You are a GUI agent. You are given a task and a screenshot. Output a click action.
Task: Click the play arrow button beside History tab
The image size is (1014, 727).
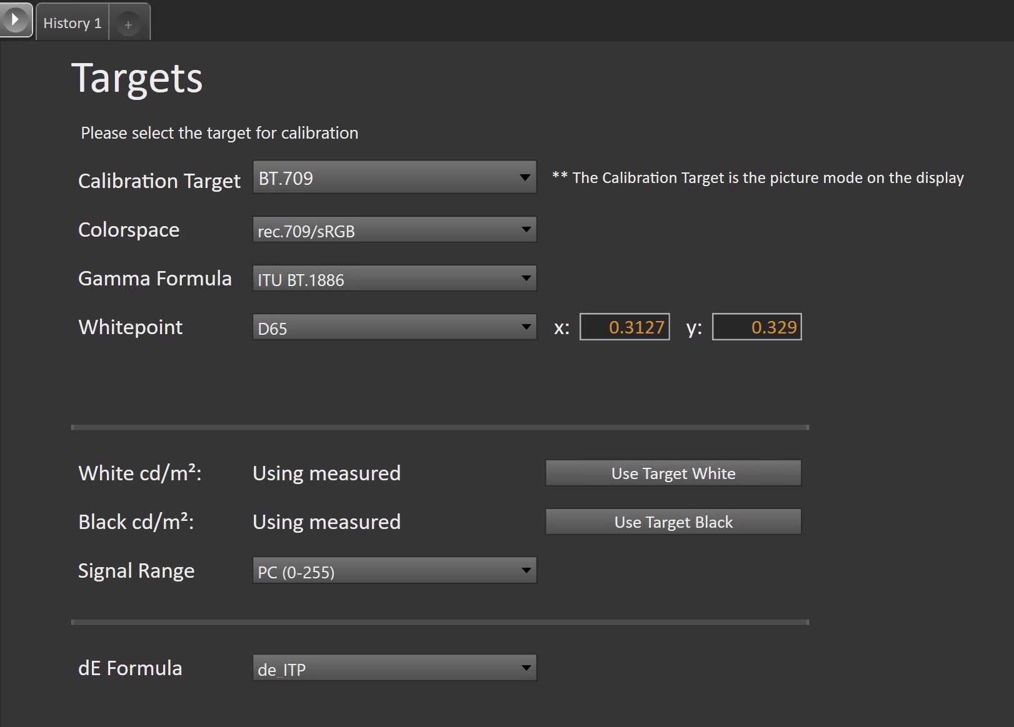point(16,20)
